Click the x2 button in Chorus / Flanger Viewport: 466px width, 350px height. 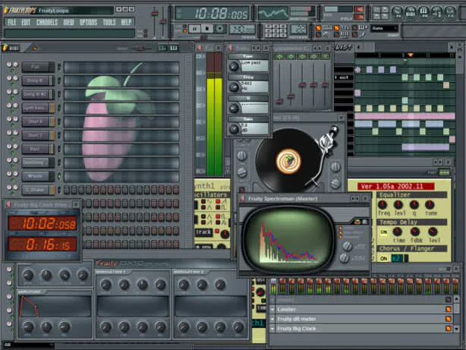coord(396,258)
